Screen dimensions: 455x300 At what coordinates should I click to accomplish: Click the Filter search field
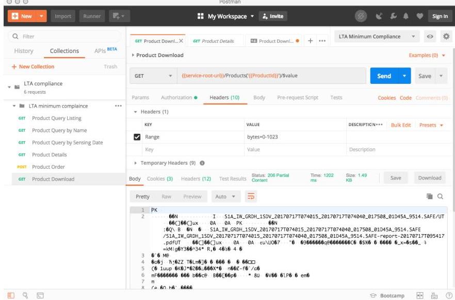point(65,37)
